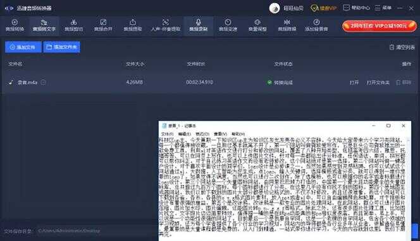The height and width of the screenshot is (241, 420).
Task: Click the 文件名 column header
Action: (15, 64)
